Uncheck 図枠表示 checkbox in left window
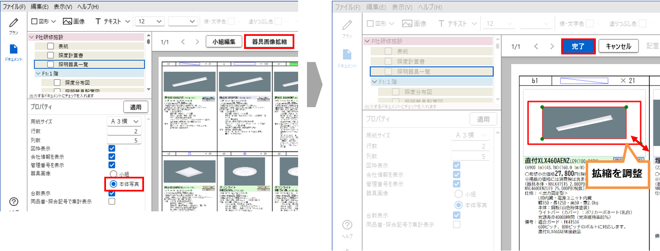 click(x=112, y=148)
